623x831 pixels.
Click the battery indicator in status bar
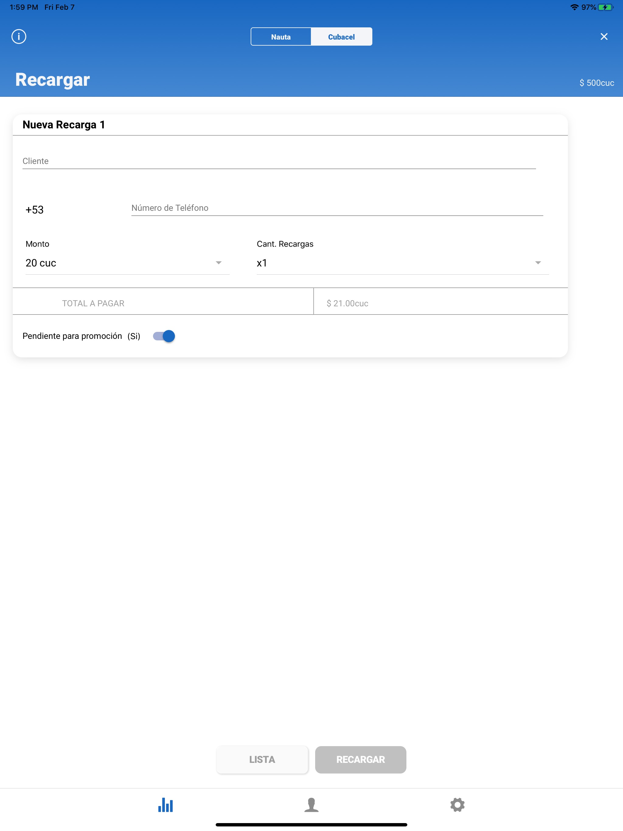605,7
